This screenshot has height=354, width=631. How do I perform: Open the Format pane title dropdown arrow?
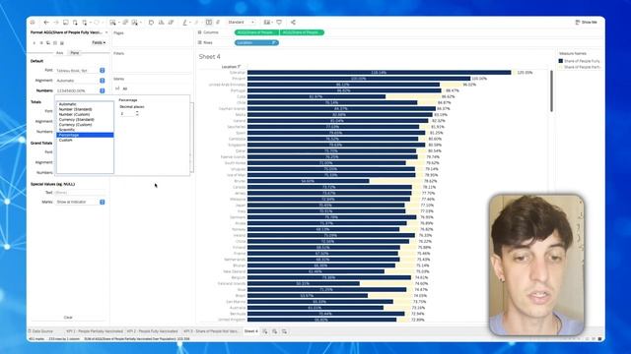pyautogui.click(x=106, y=32)
